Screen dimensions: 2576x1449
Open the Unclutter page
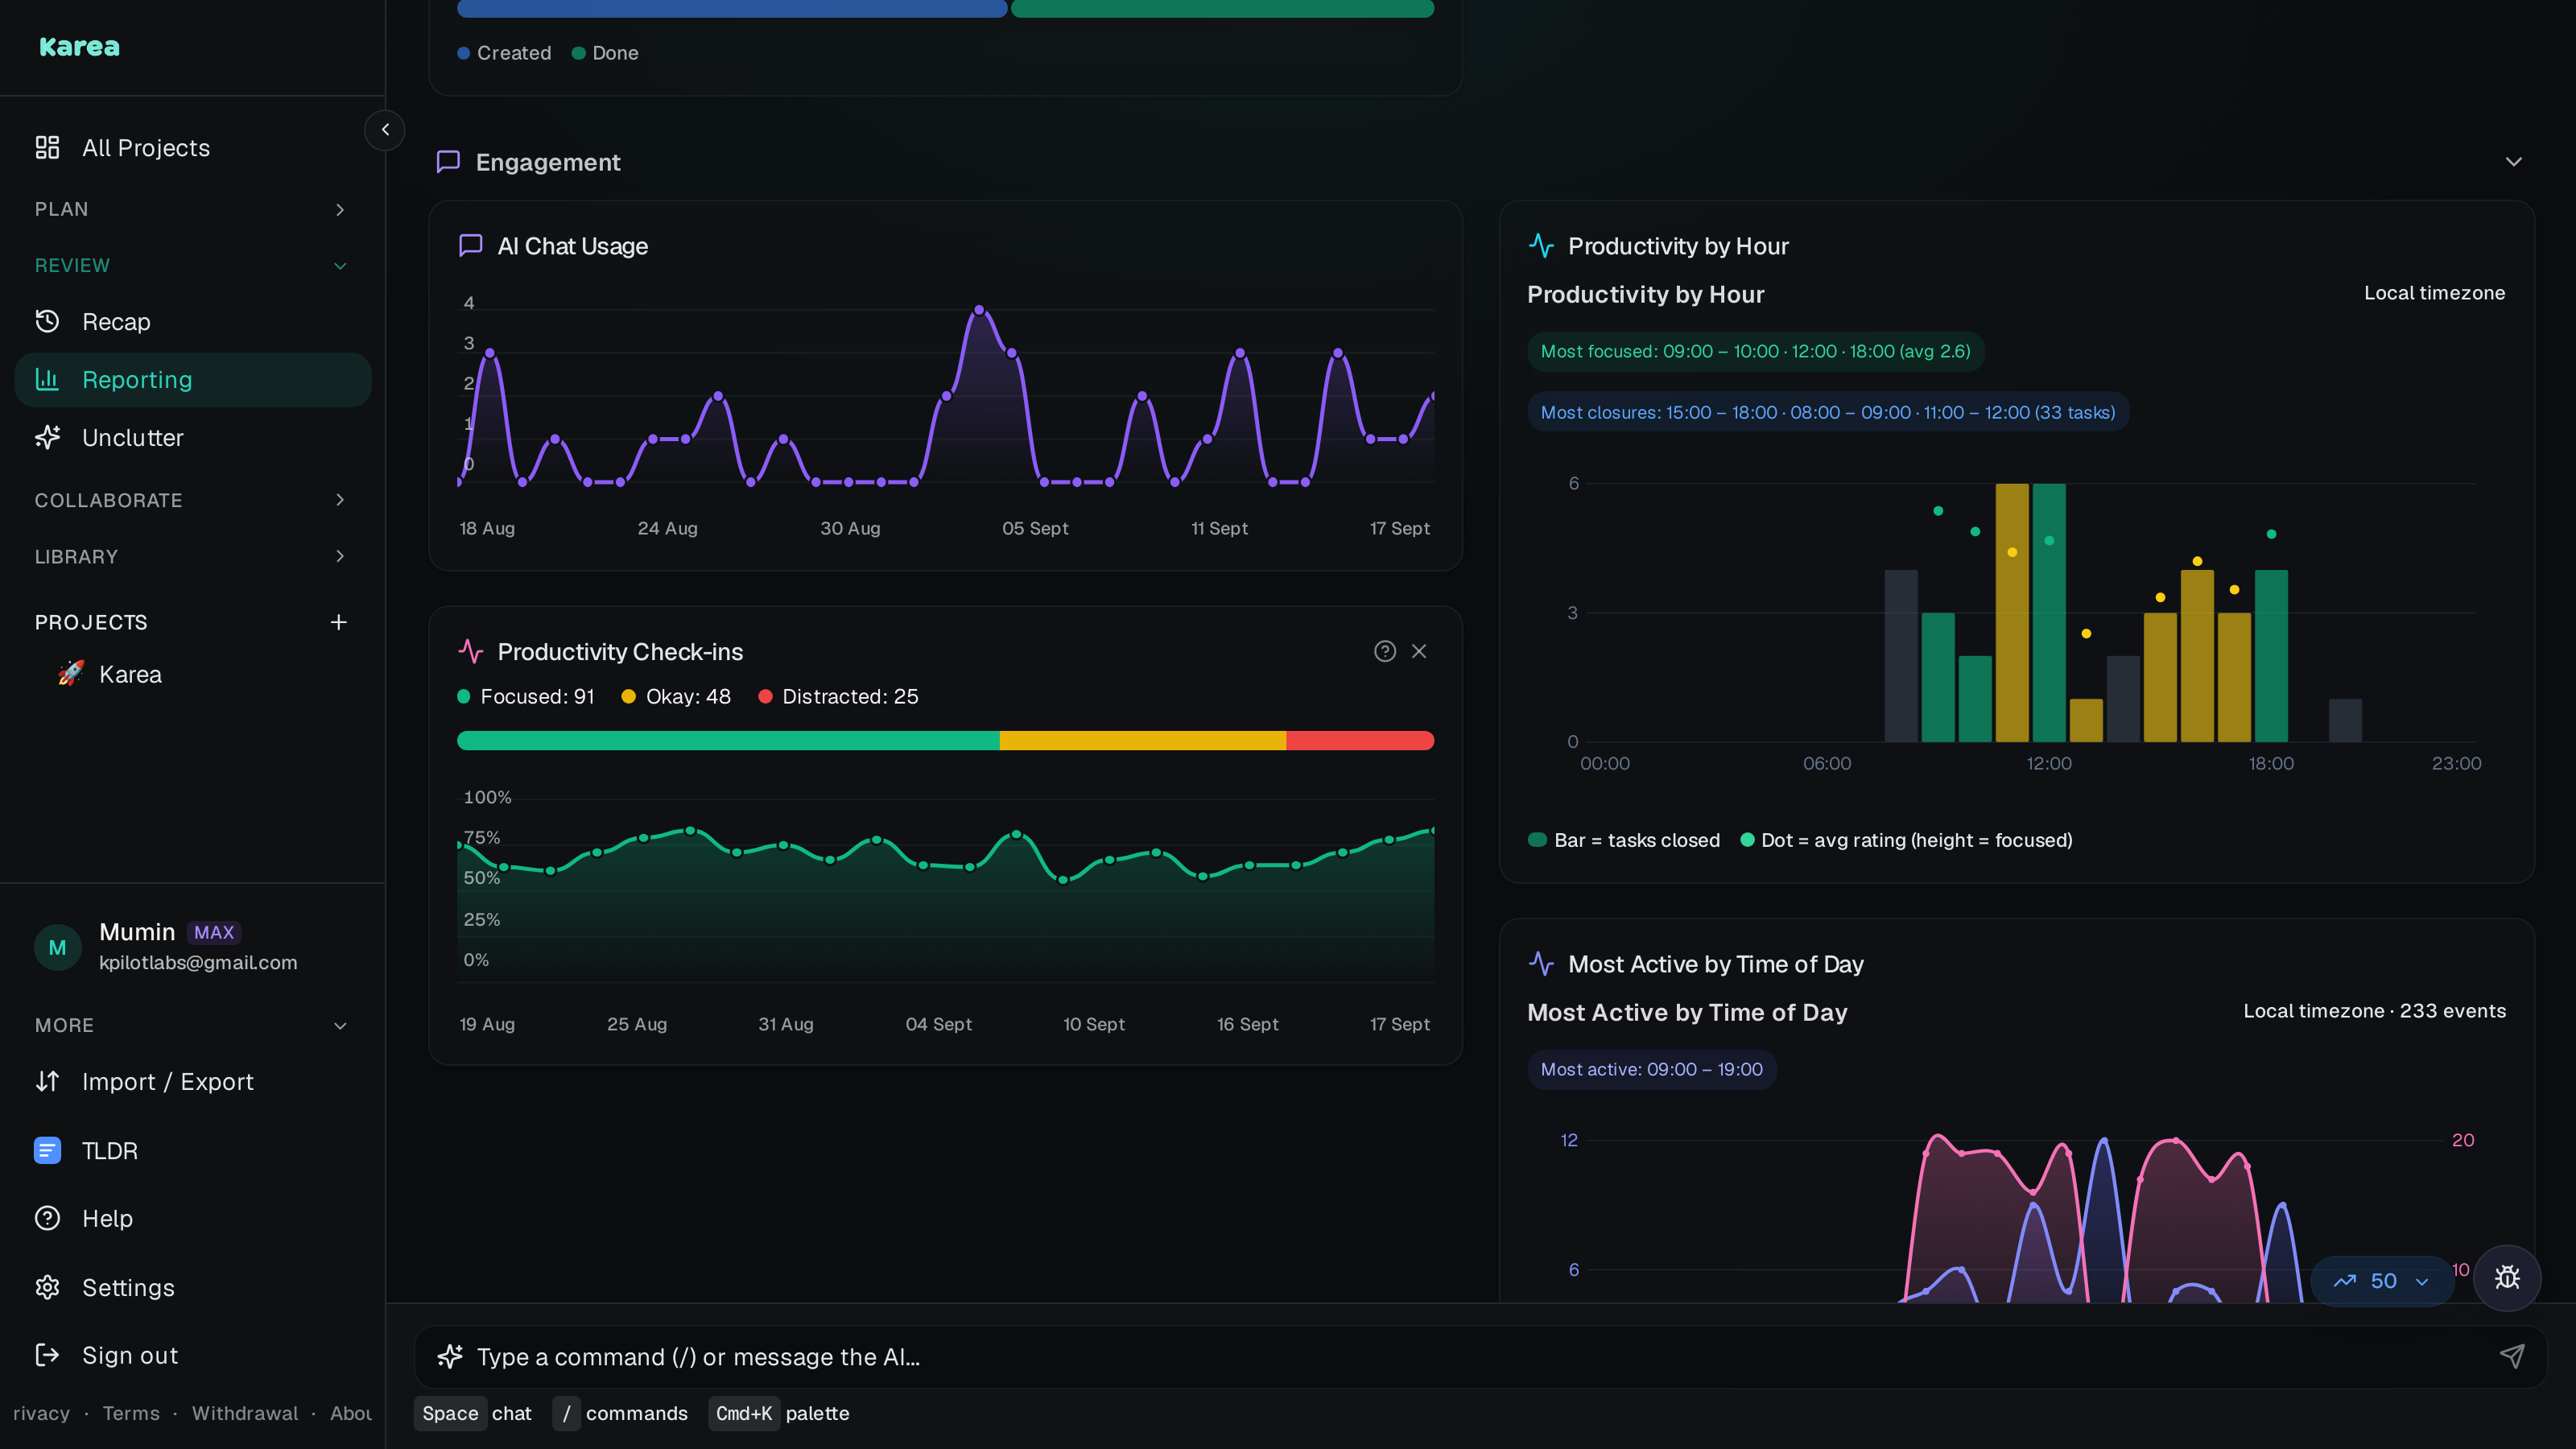(192, 438)
